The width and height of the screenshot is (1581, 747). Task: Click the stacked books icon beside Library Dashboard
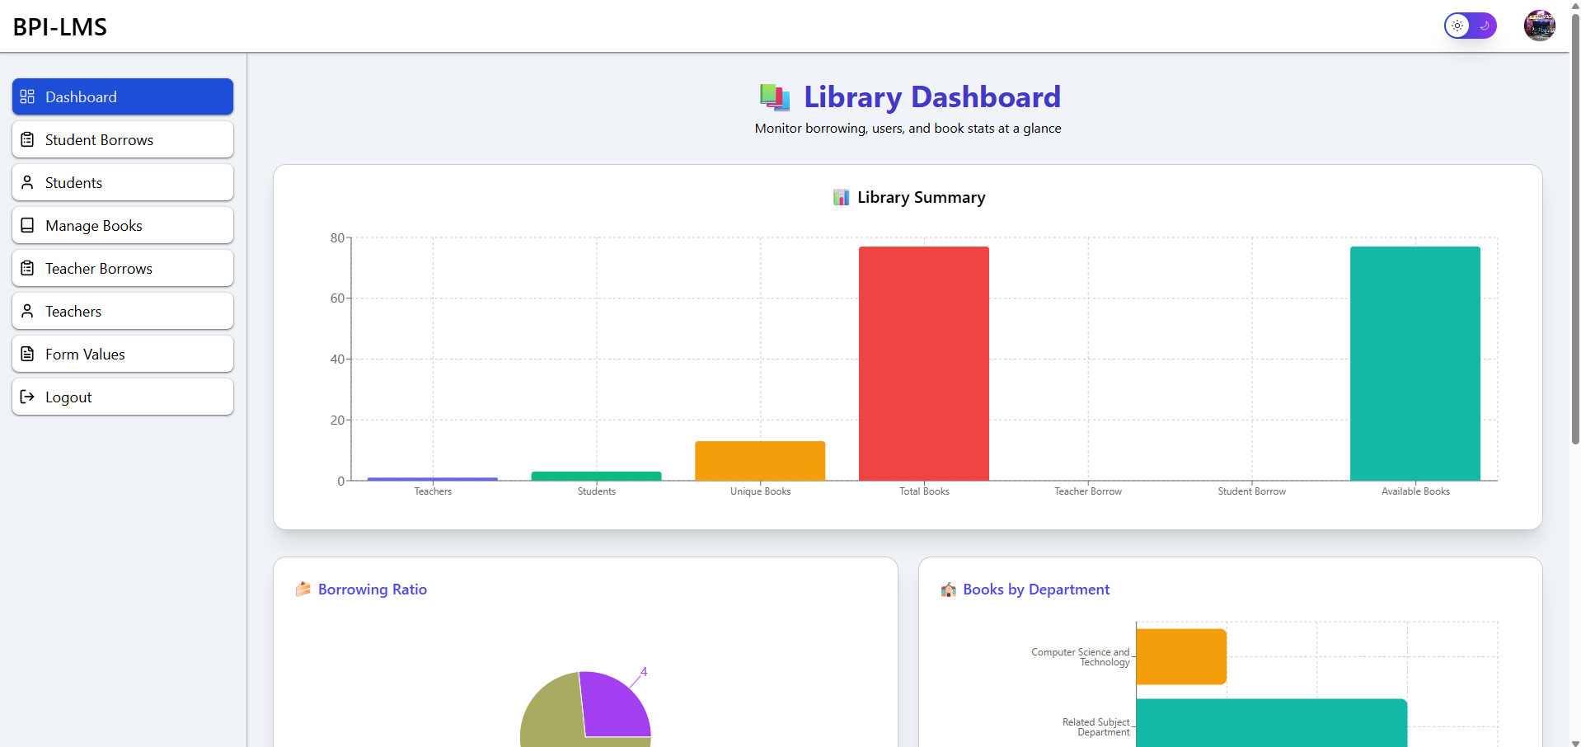(x=775, y=97)
